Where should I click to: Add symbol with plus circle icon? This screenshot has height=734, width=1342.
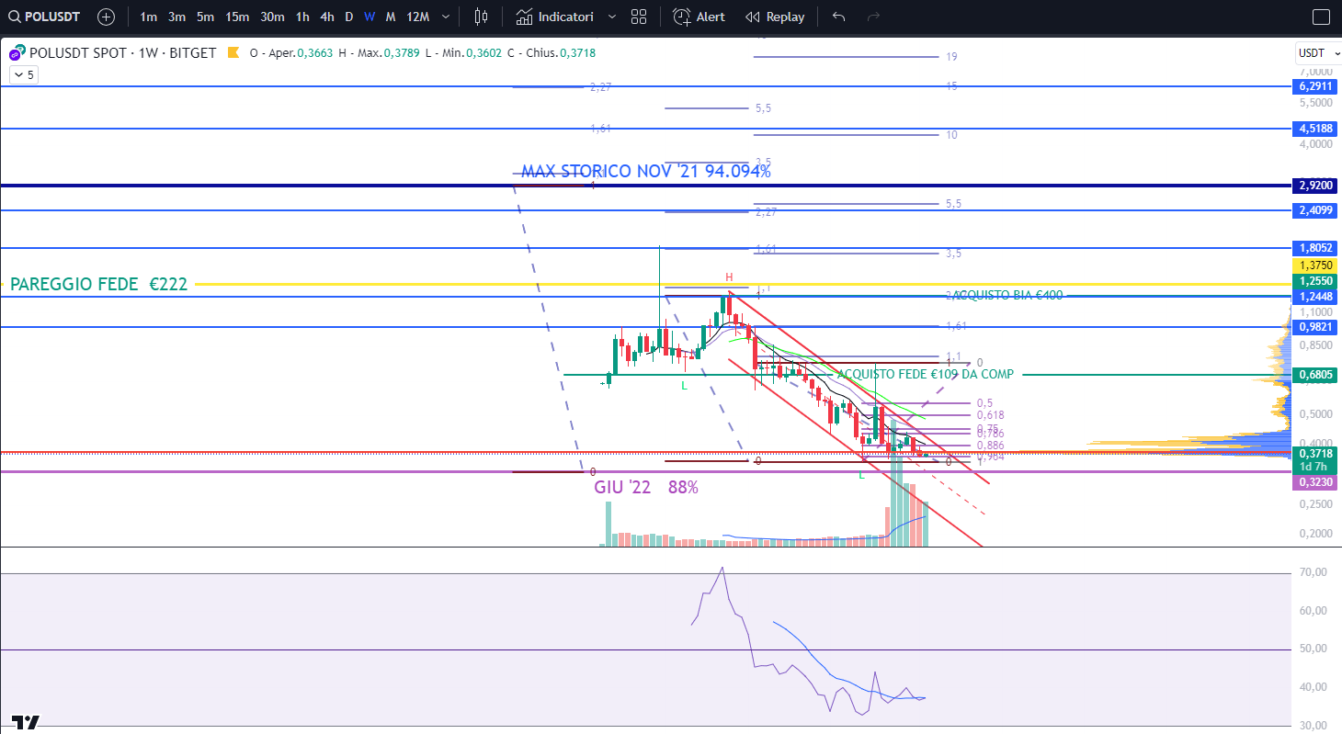tap(106, 17)
